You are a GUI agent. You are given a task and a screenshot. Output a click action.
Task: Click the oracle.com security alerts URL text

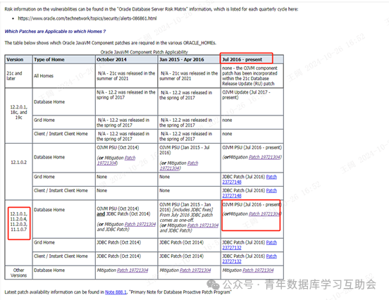coord(87,18)
